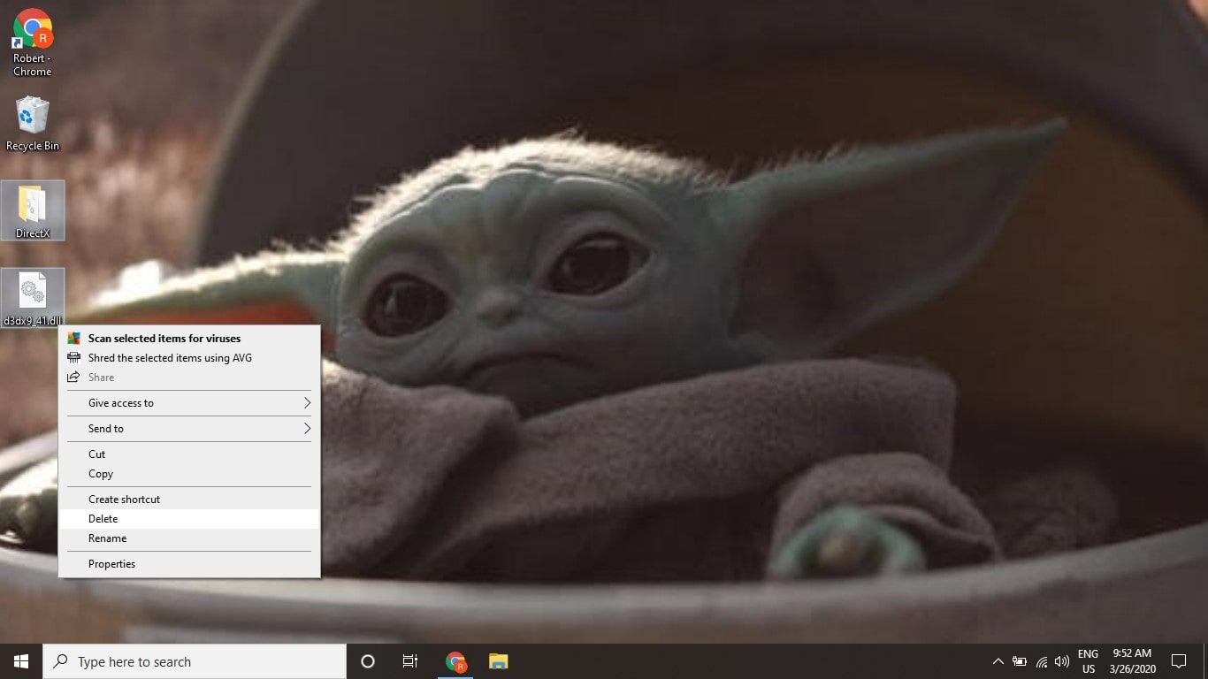
Task: Show hidden system tray icons
Action: (x=998, y=661)
